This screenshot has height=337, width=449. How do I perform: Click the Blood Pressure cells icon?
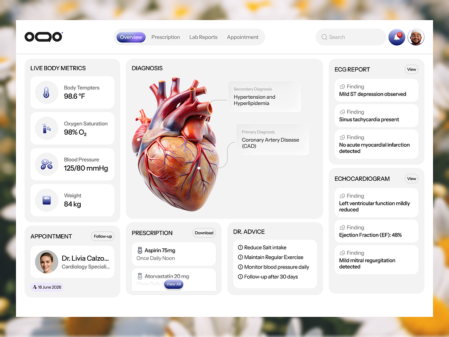[46, 164]
